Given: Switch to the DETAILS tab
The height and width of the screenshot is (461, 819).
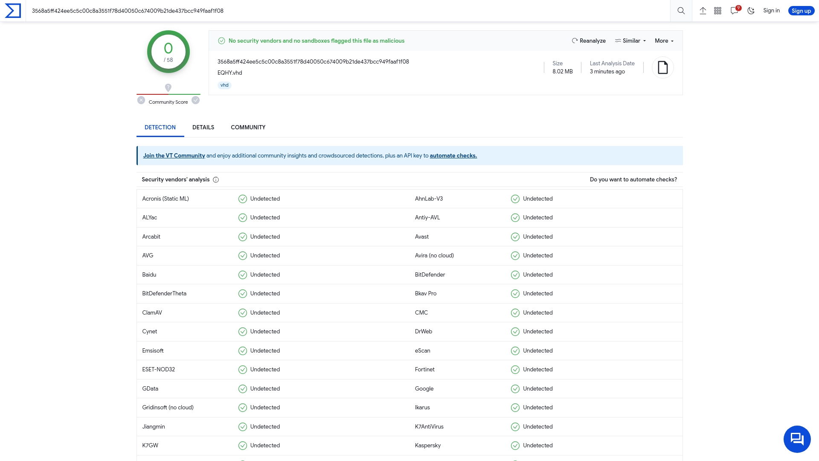Looking at the screenshot, I should (x=203, y=127).
